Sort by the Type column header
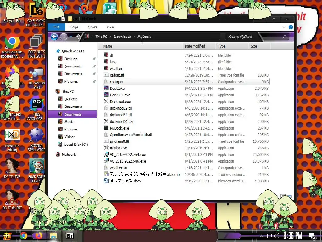 232,46
